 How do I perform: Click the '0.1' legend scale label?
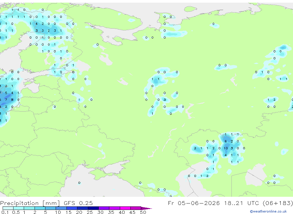click(x=5, y=212)
